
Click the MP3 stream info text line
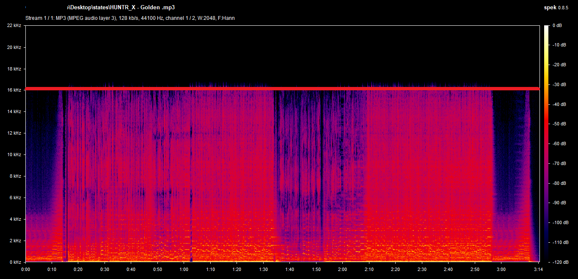130,18
